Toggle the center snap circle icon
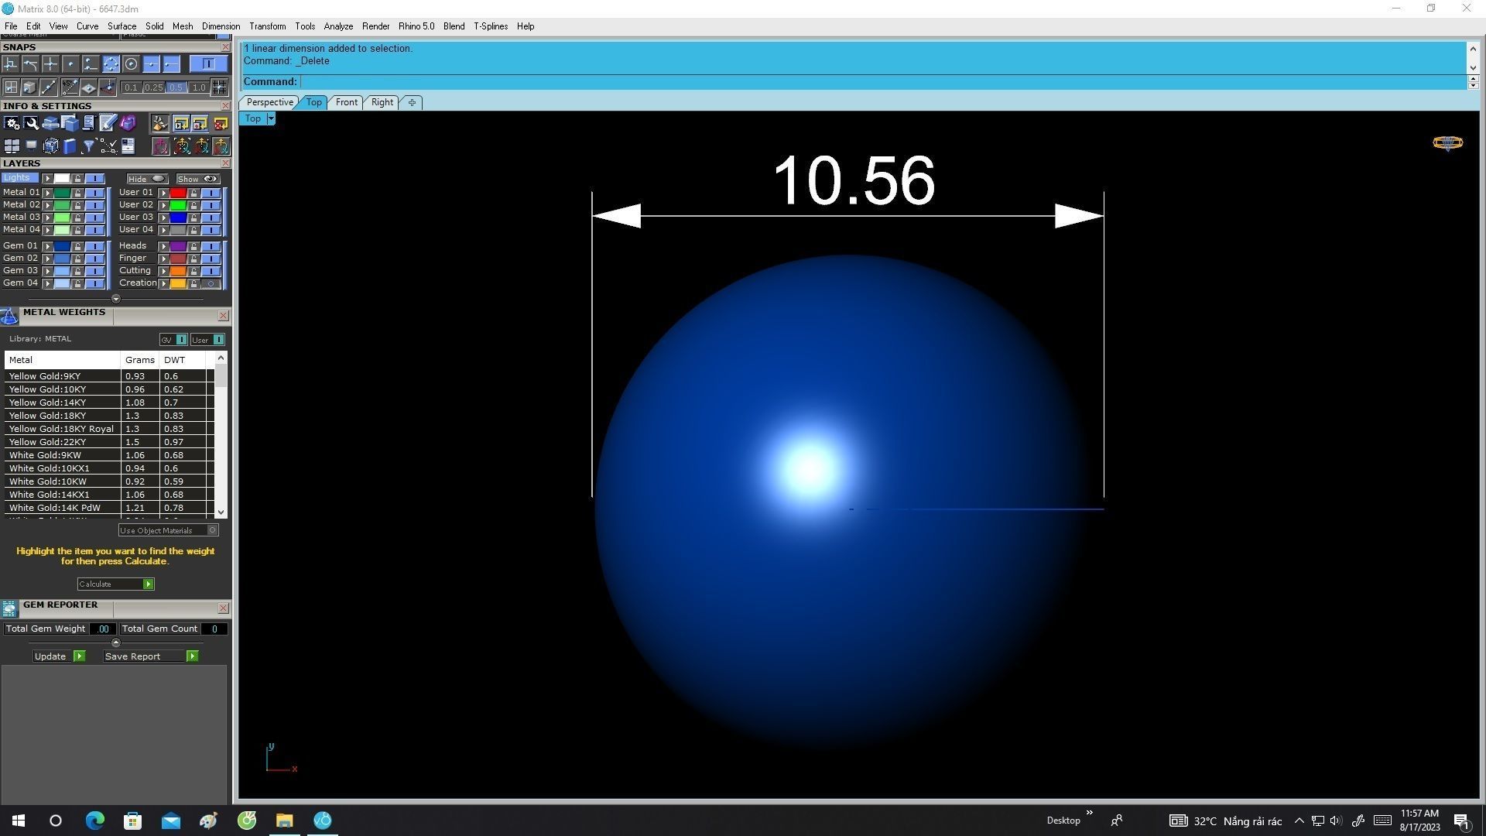 pyautogui.click(x=131, y=64)
